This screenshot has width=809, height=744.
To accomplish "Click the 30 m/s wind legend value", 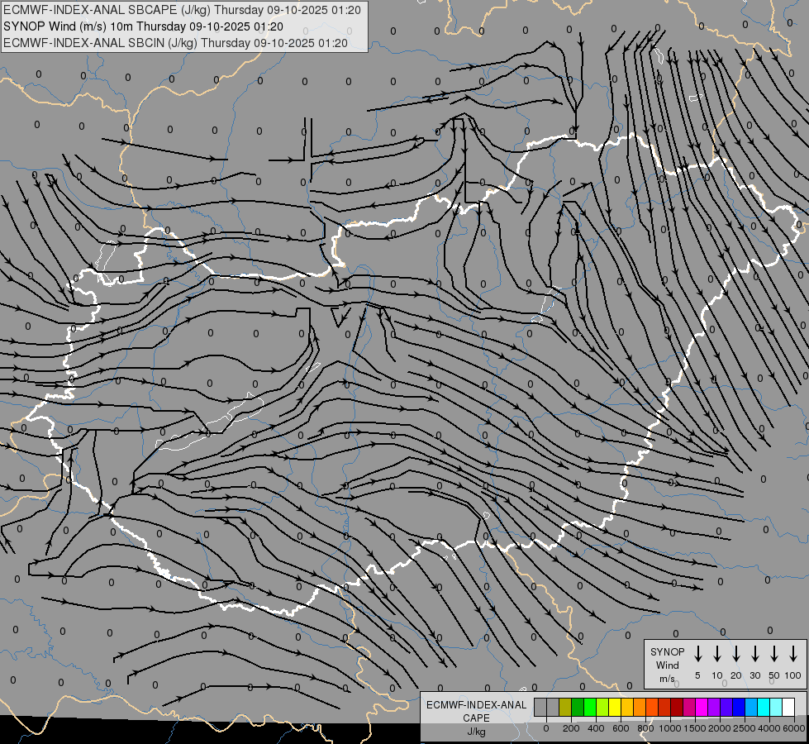I will tap(754, 675).
